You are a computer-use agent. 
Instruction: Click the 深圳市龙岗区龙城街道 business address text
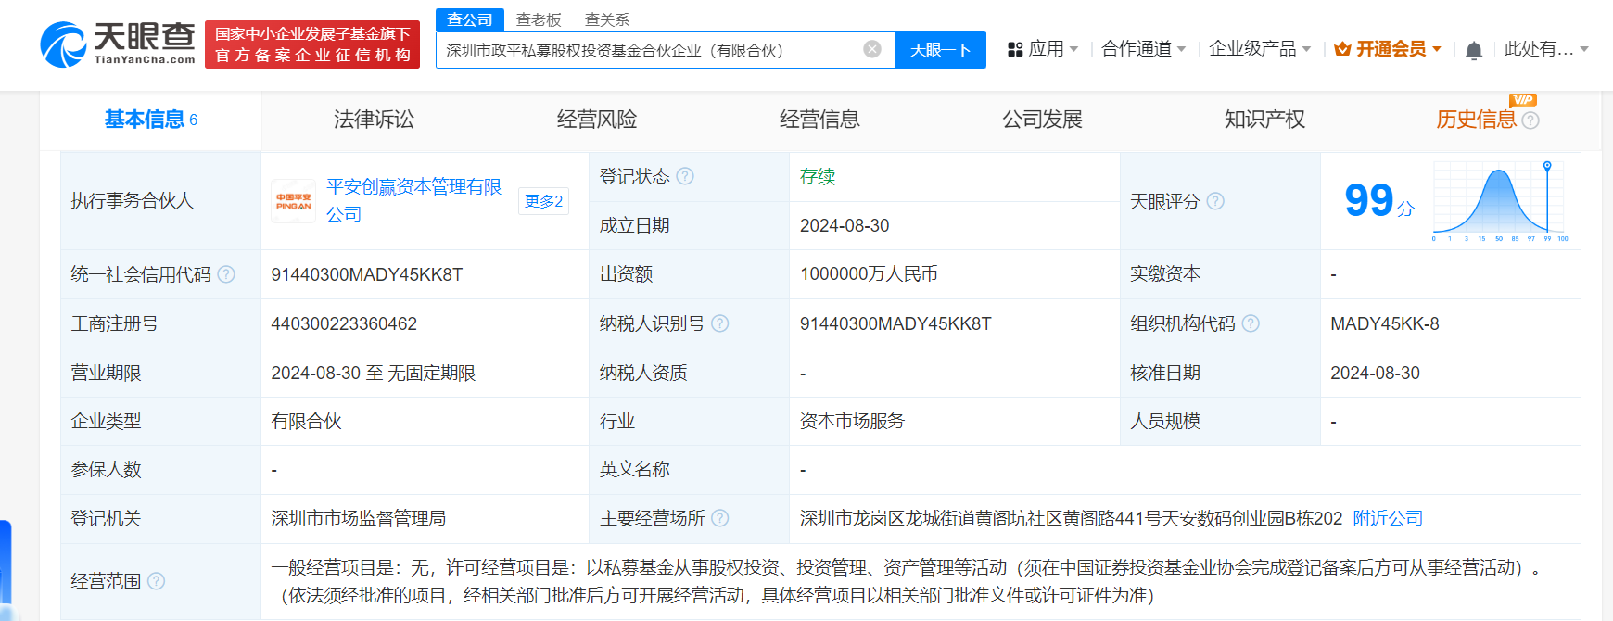pos(1071,518)
